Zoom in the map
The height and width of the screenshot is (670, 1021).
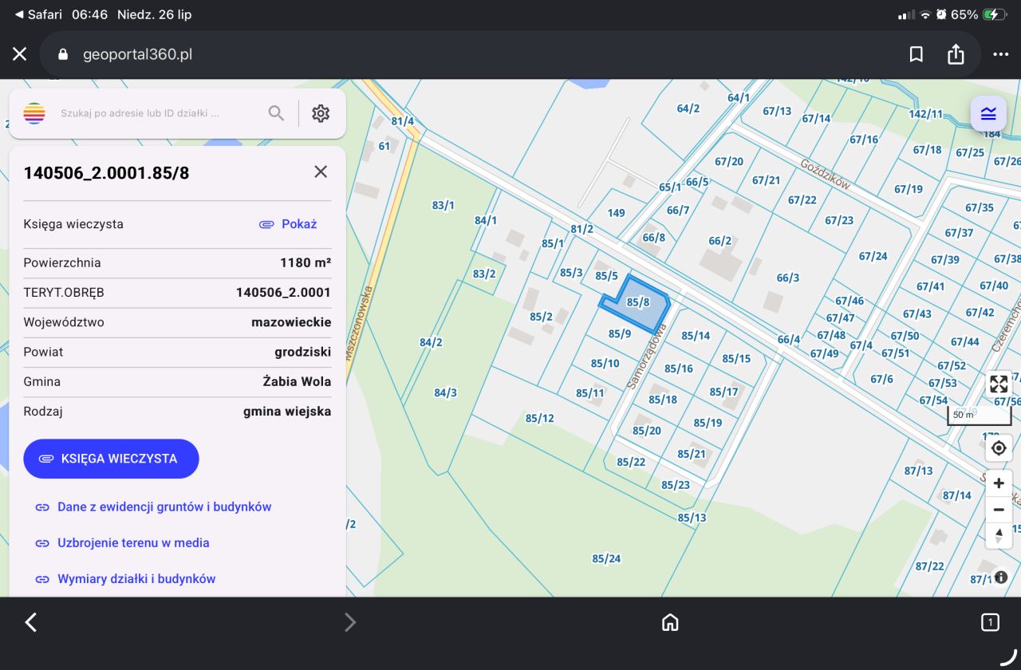point(999,483)
